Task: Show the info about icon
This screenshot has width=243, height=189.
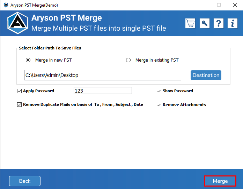Action: click(x=232, y=23)
